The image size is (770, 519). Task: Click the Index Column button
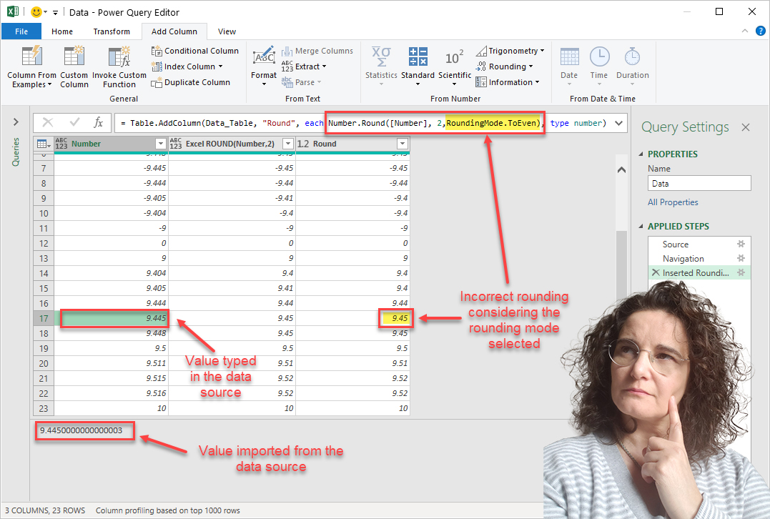point(187,66)
